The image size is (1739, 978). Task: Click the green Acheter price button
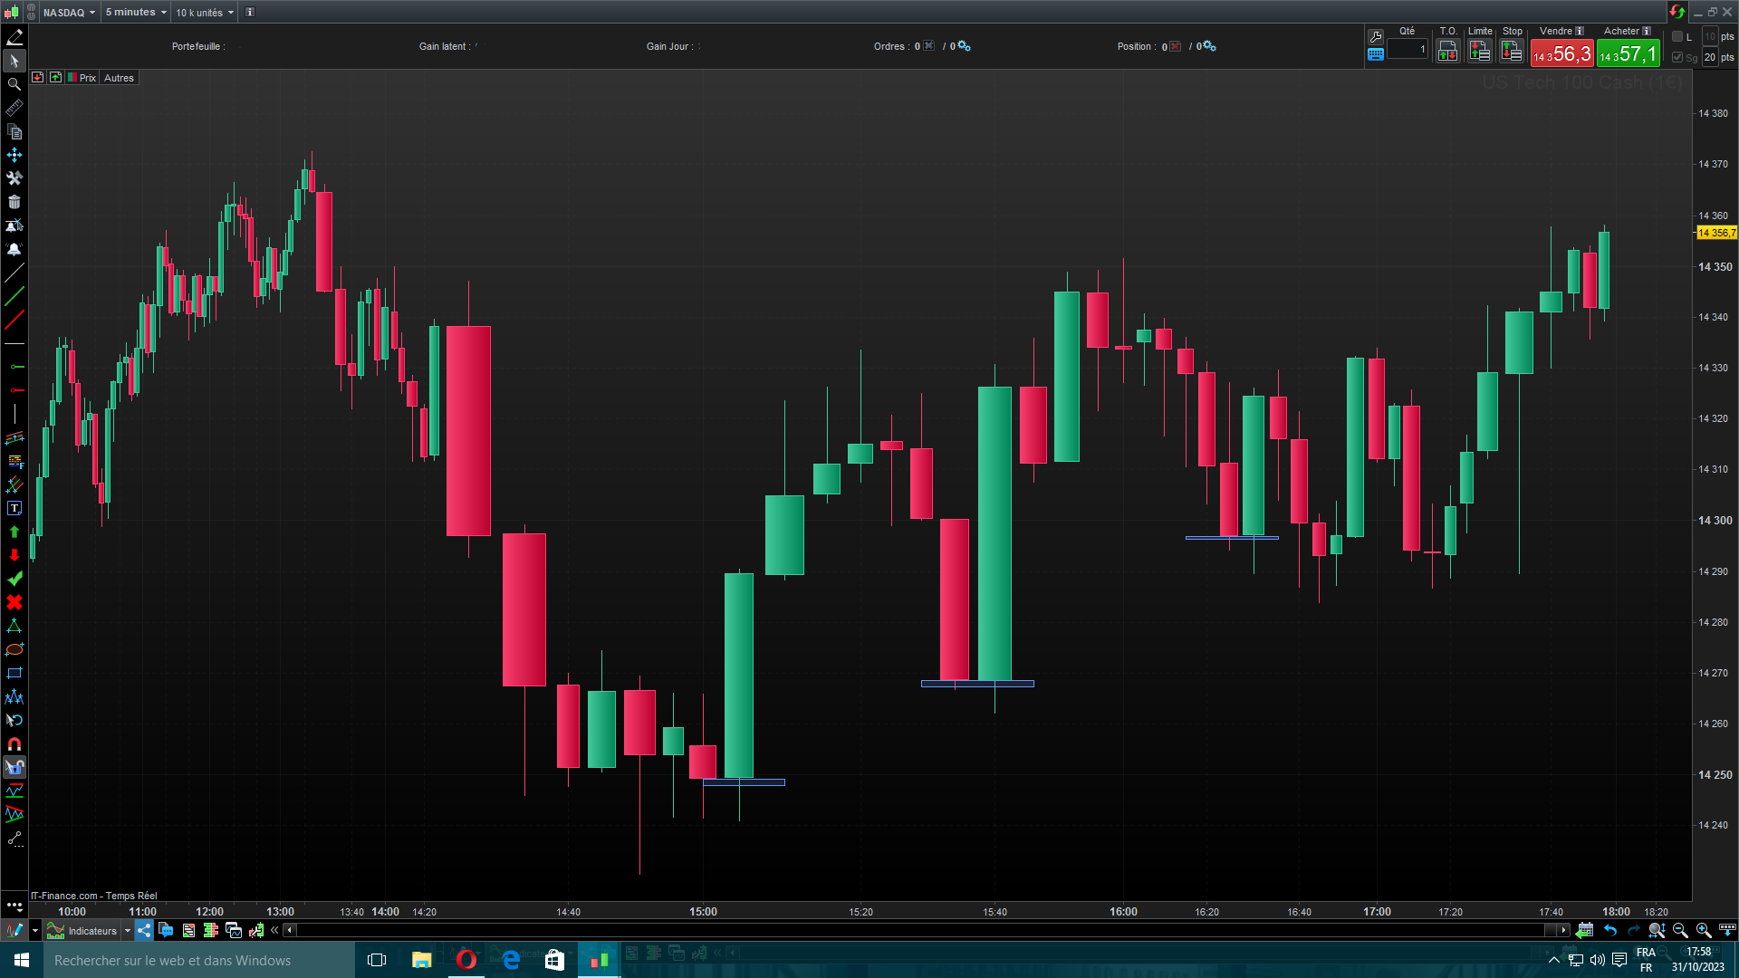point(1628,54)
